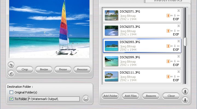This screenshot has width=197, height=109.
Task: Click left-arrow orientation icon for DSCN2099.JPG
Action: (x=178, y=61)
